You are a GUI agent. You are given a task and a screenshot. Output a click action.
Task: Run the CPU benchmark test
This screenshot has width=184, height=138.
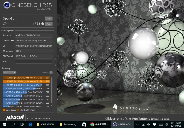coord(49,24)
